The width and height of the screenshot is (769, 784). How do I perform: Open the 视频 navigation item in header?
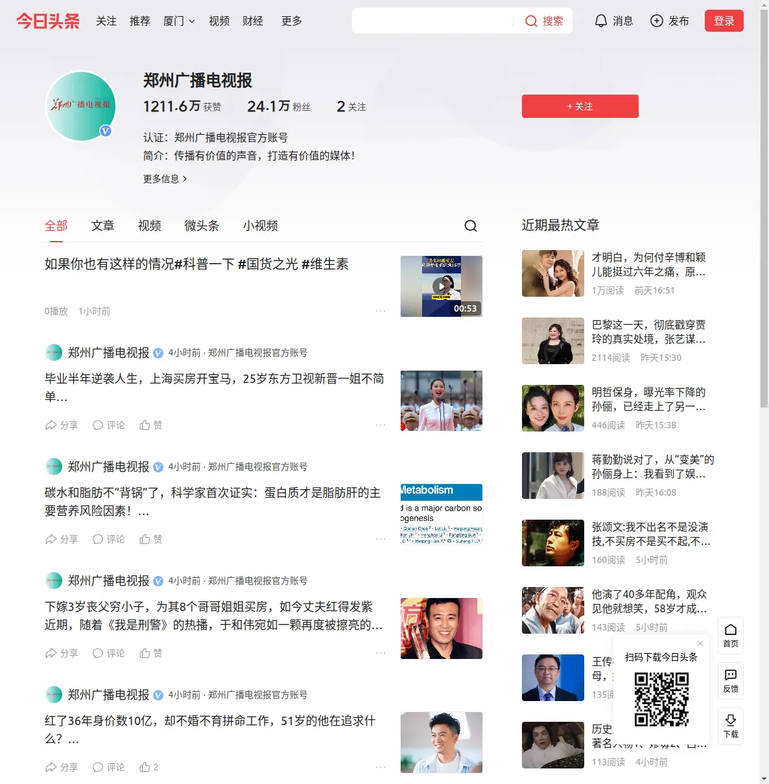point(219,21)
